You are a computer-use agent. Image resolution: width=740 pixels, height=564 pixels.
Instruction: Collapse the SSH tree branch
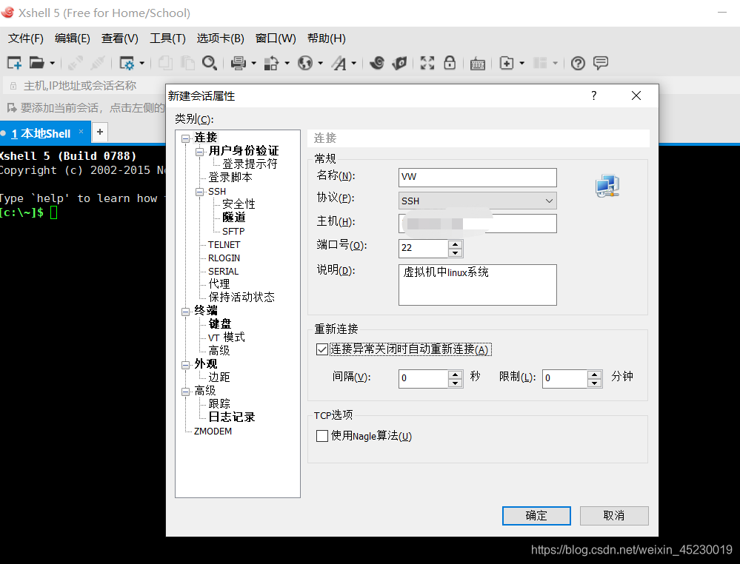pos(199,191)
